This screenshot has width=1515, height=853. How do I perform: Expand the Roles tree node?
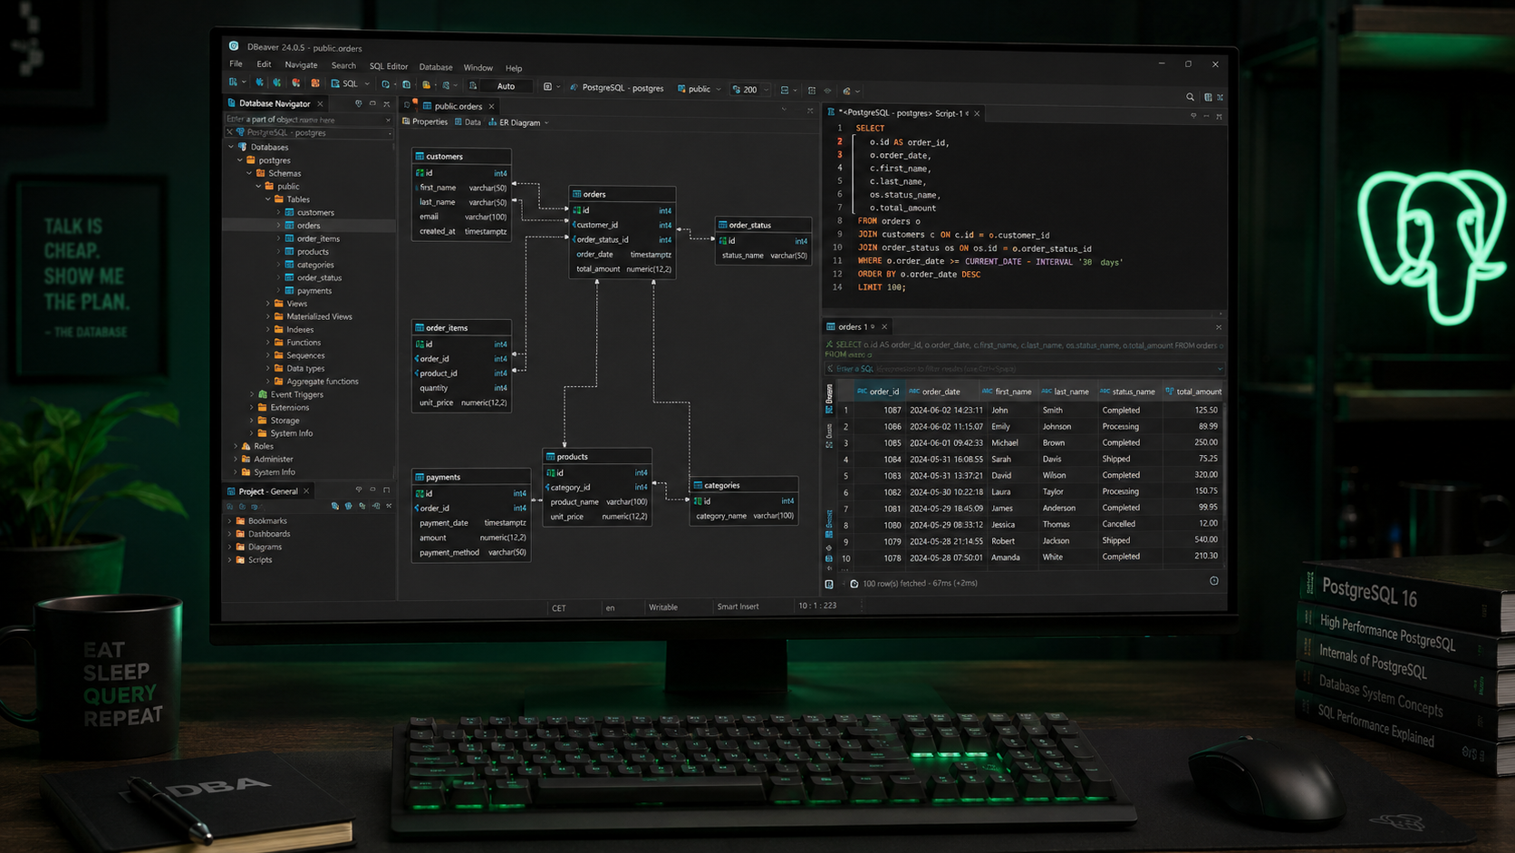(236, 446)
